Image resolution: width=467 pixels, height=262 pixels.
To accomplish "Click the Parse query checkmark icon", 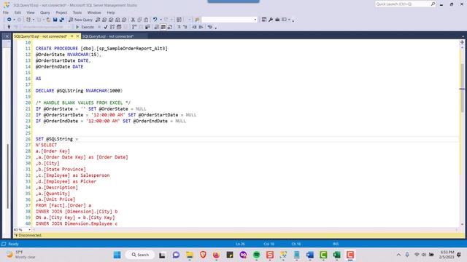I will point(106,27).
